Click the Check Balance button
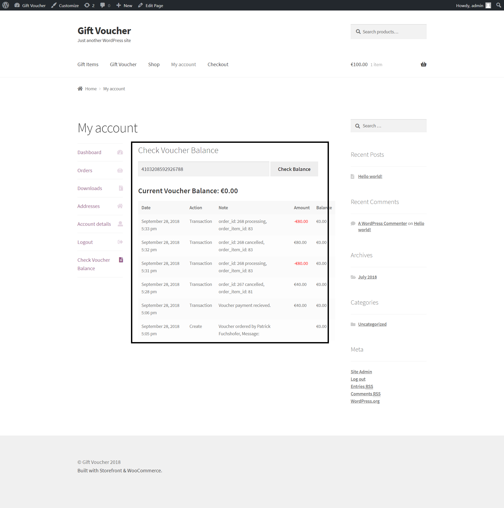This screenshot has height=508, width=504. (294, 169)
